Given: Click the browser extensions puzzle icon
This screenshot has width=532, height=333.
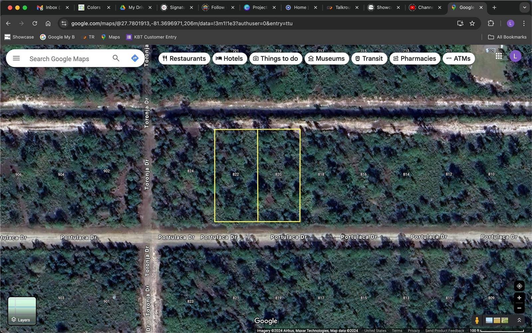Looking at the screenshot, I should click(491, 23).
